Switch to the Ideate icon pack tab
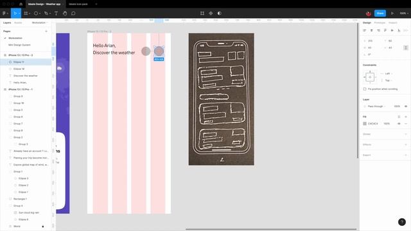Screen dimensions: 411x231 pos(78,4)
